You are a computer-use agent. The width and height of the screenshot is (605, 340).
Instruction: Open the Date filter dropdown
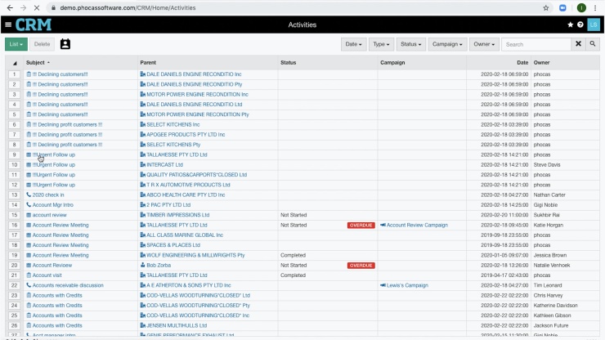[x=353, y=44]
